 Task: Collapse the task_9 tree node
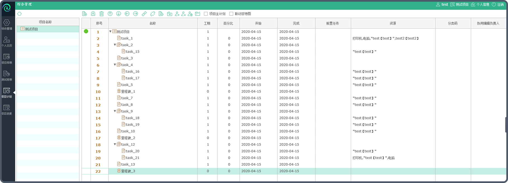(x=115, y=111)
